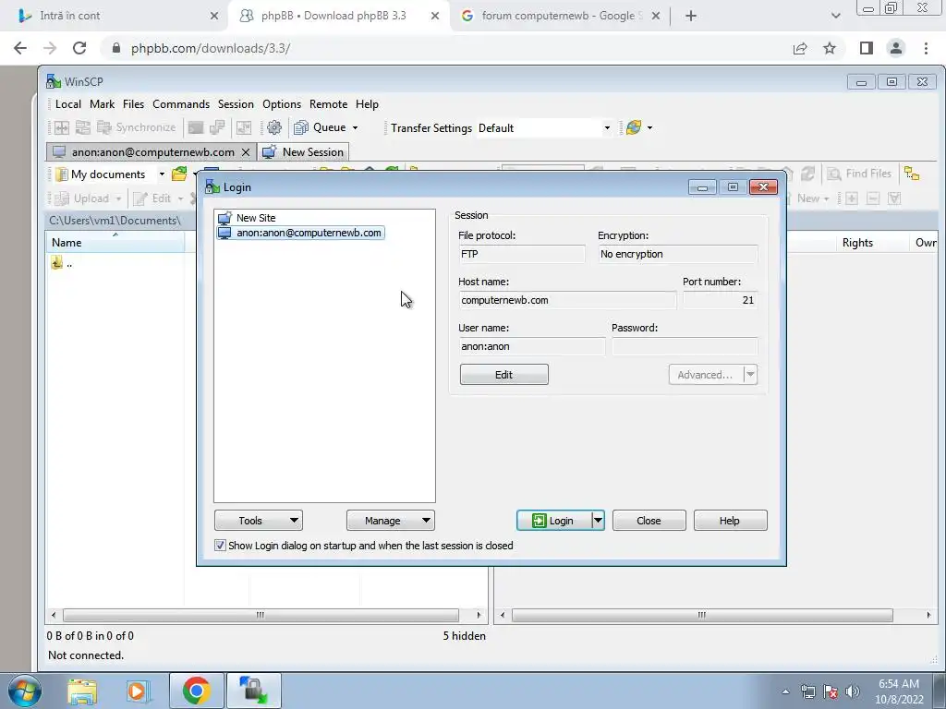Open Windows Explorer from the taskbar
The width and height of the screenshot is (946, 709).
point(82,691)
